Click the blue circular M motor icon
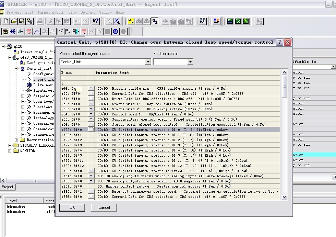The height and width of the screenshot is (237, 336). tap(115, 32)
